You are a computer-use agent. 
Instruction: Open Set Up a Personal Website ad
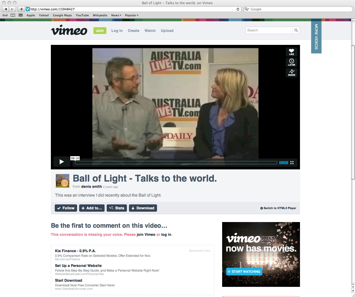[x=78, y=266]
